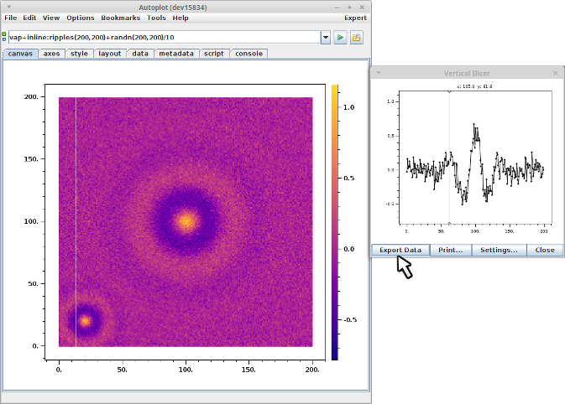565x404 pixels.
Task: Click the Autoplot (dev15834) title bar
Action: click(x=173, y=8)
